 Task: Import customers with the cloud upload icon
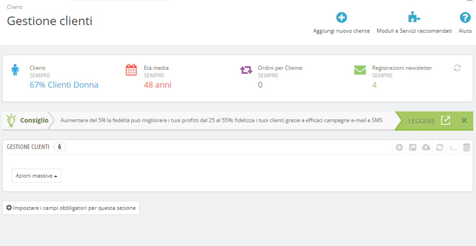426,148
